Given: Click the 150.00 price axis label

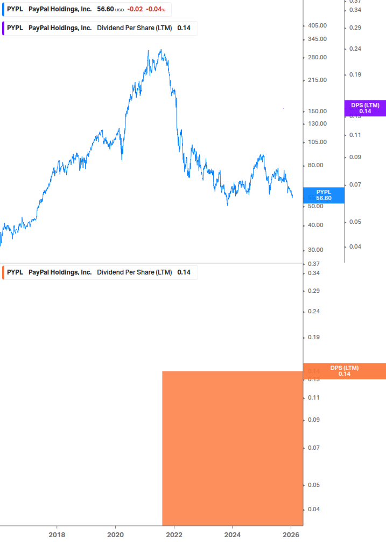Looking at the screenshot, I should click(317, 111).
